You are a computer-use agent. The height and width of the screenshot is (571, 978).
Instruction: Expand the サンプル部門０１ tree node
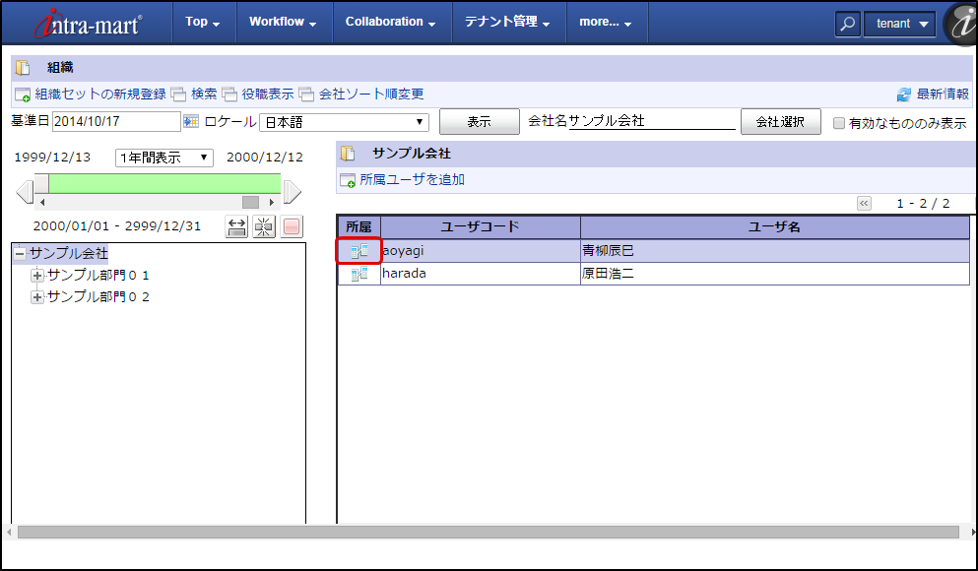point(37,276)
